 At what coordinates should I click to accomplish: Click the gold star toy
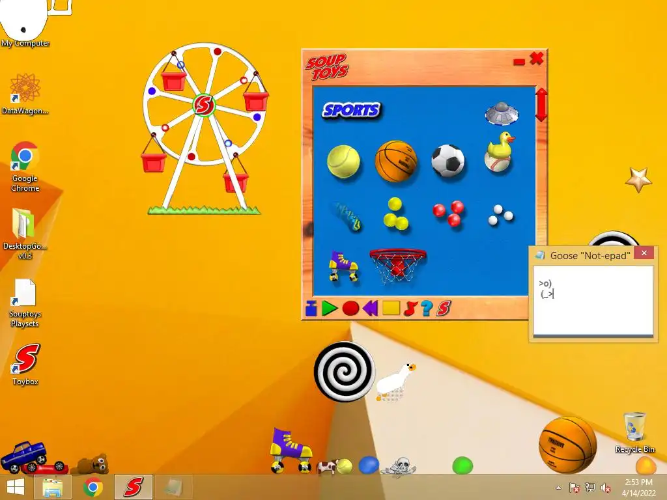[x=638, y=180]
